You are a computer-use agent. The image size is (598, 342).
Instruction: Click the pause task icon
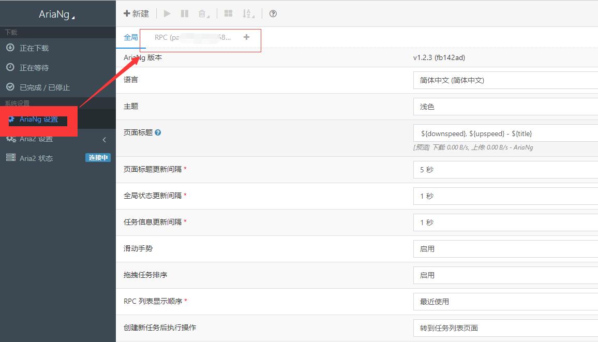pos(185,14)
